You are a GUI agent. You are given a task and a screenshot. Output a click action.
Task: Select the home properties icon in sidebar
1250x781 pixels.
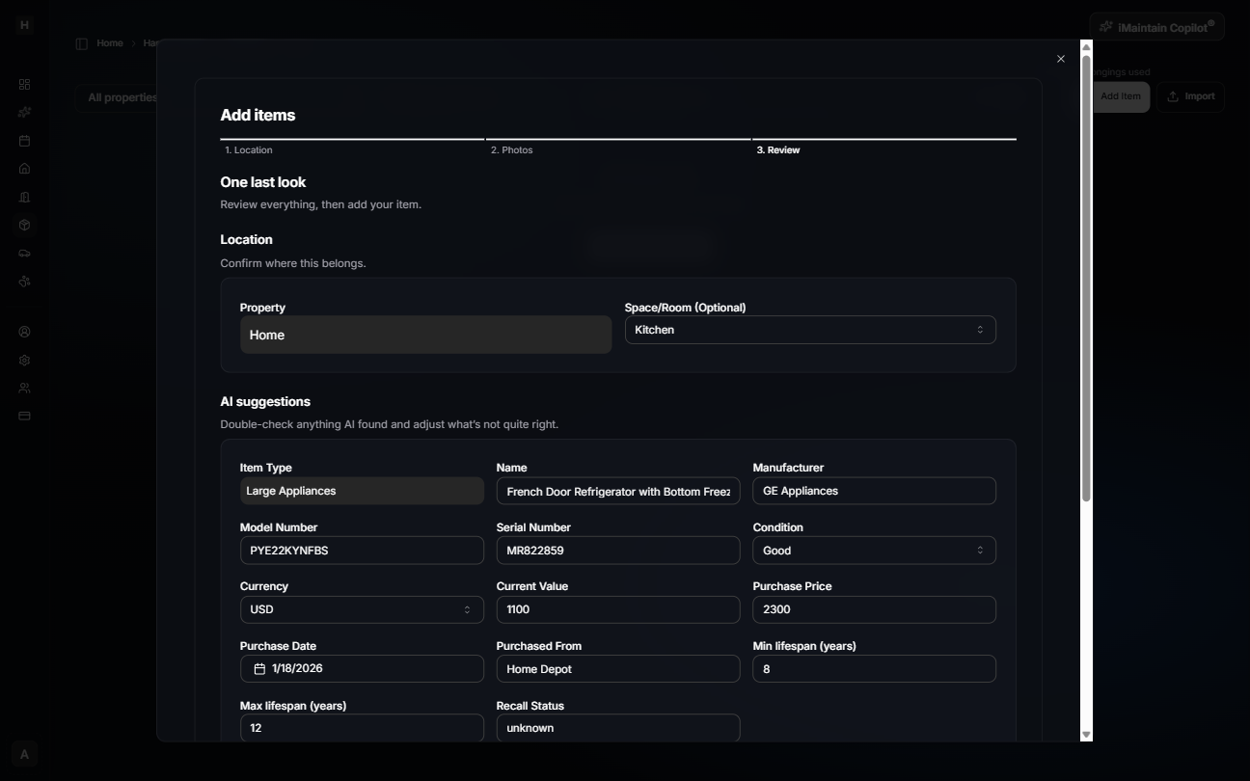click(24, 168)
